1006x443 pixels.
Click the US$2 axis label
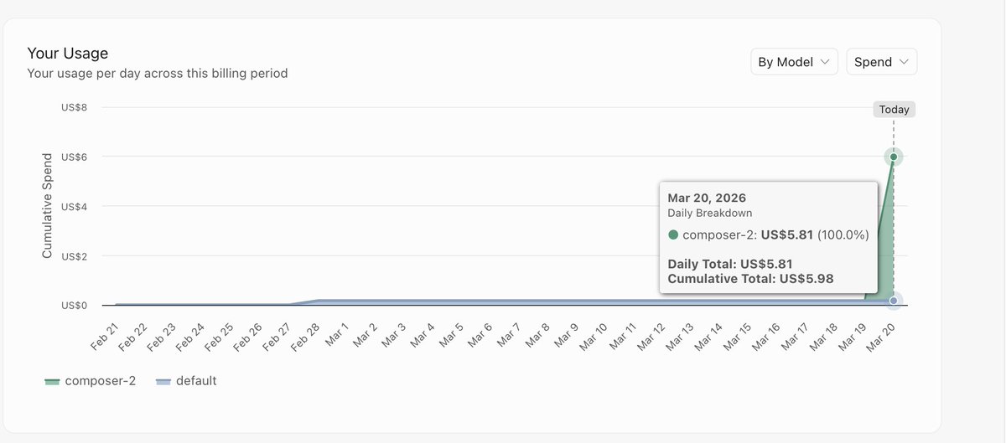tap(75, 255)
